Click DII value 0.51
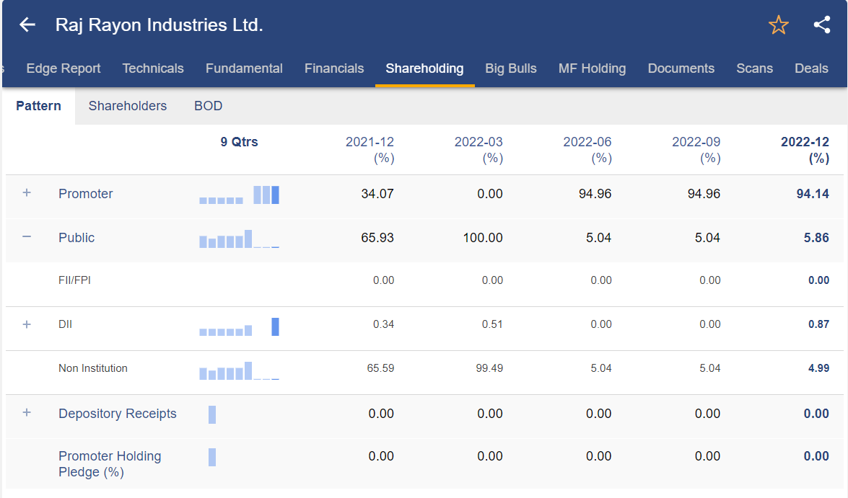This screenshot has height=498, width=848. pyautogui.click(x=492, y=324)
